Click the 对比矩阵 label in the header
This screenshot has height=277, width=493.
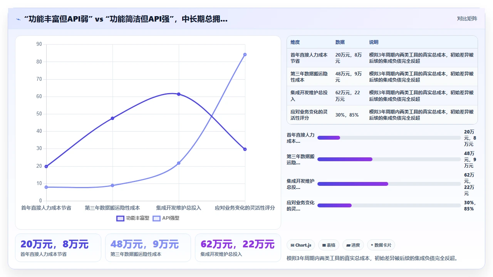click(467, 18)
